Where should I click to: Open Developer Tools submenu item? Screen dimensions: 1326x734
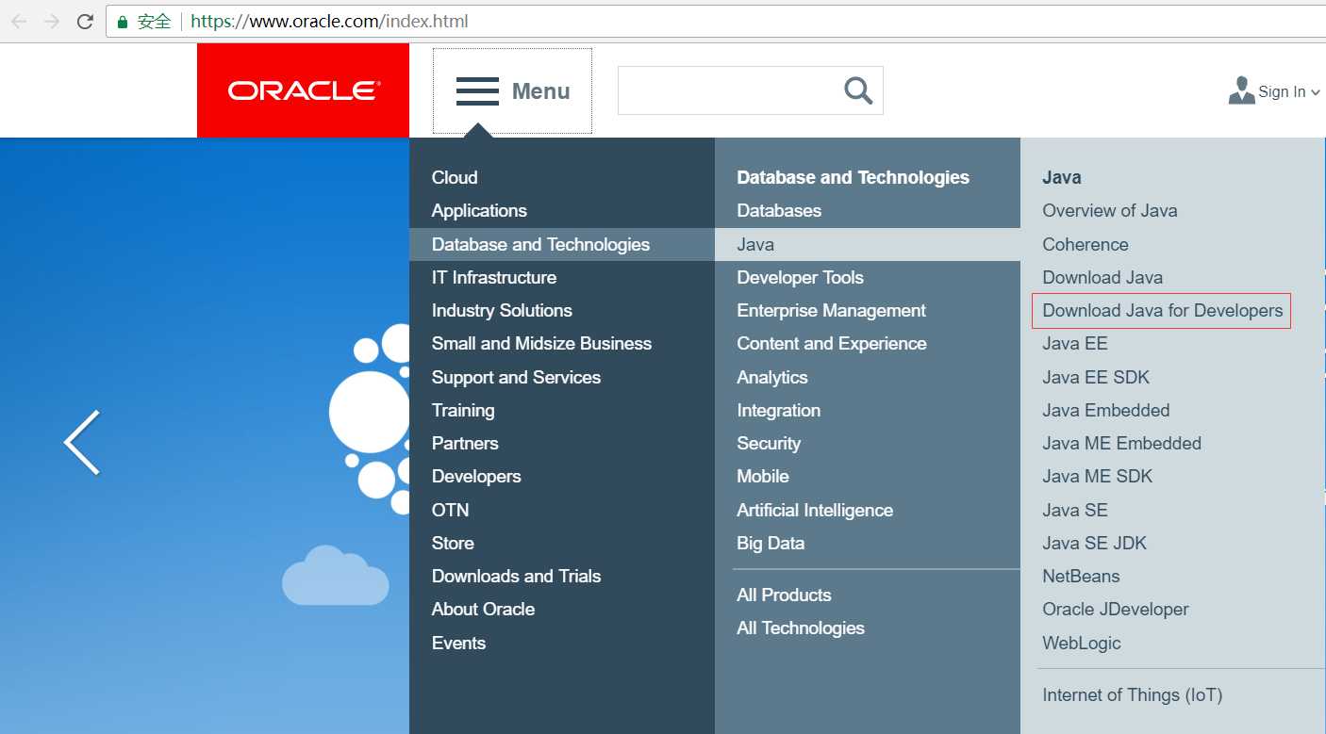[x=800, y=277]
